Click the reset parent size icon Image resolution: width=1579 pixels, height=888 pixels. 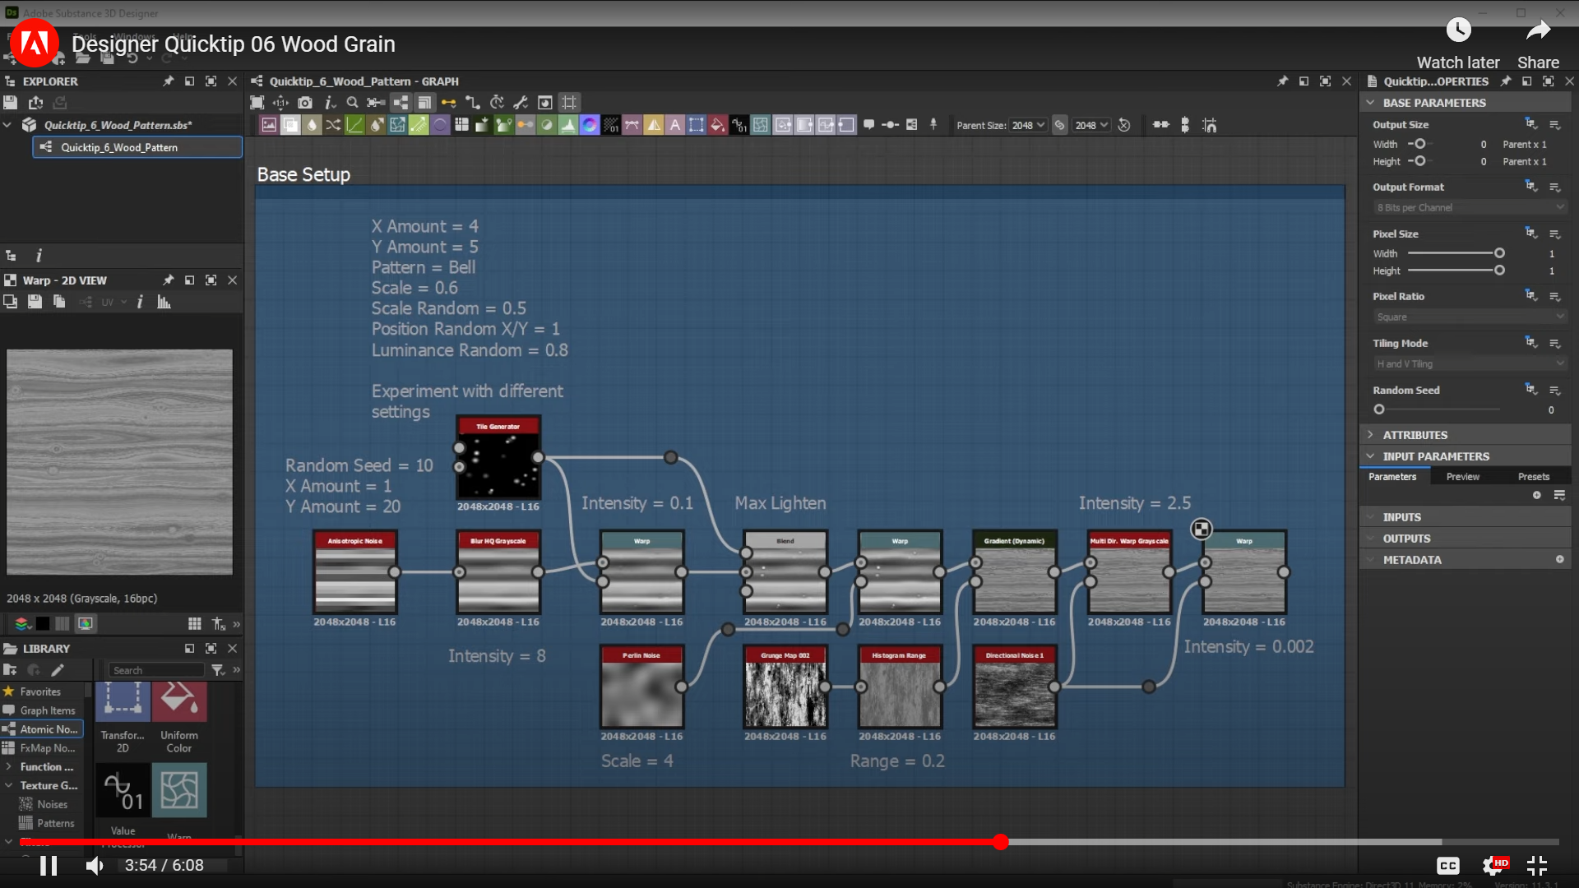click(x=1124, y=125)
